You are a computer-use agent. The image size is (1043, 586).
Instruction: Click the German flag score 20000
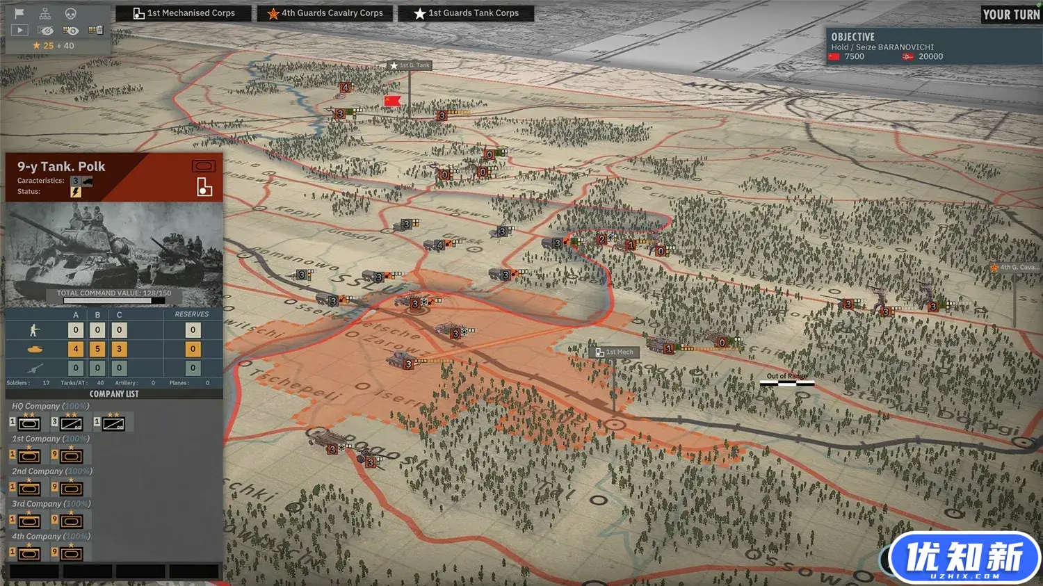(923, 57)
